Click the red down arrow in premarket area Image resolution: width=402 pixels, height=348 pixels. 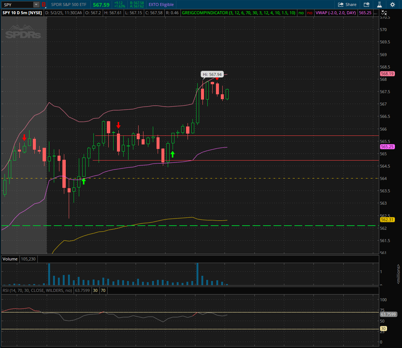click(24, 137)
